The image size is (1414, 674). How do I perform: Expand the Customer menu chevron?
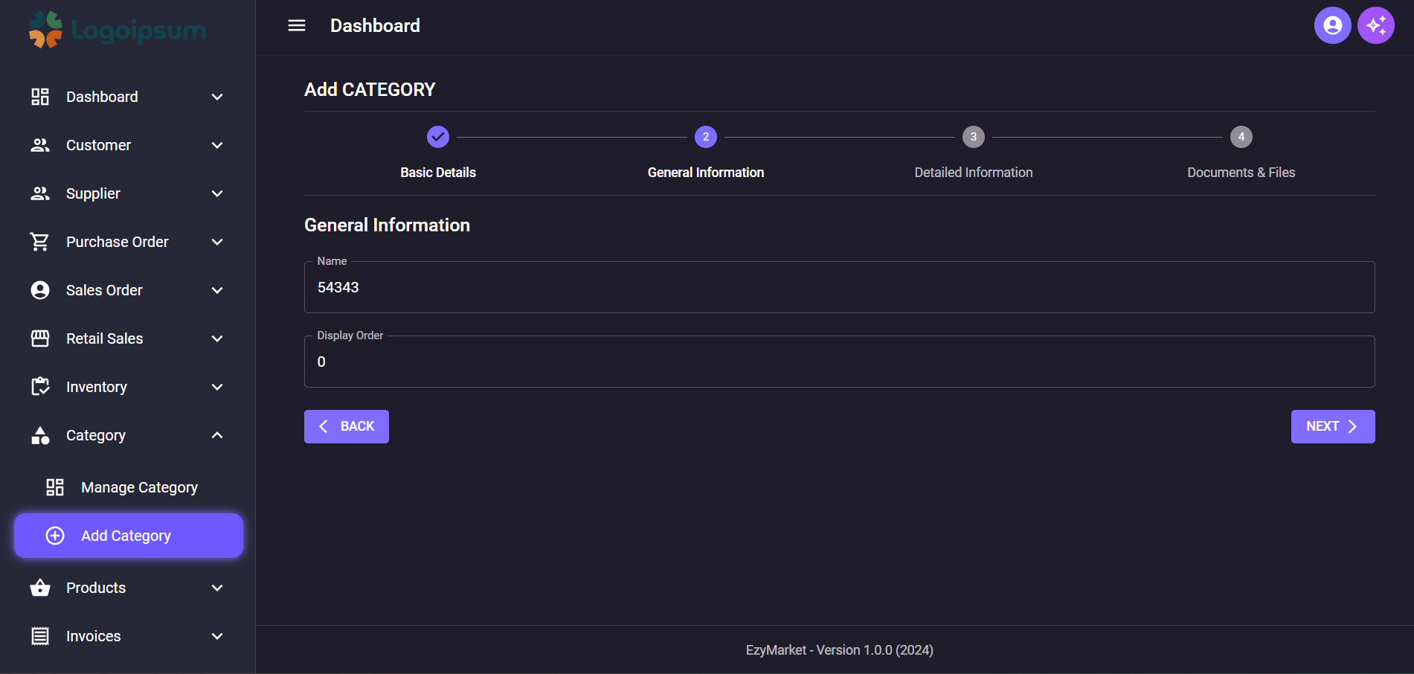point(217,145)
